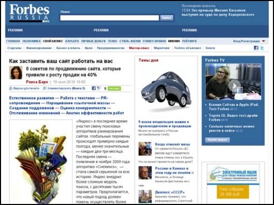Open the РЕЙТИНГИ tab
Image resolution: width=274 pixels, height=205 pixels.
pyautogui.click(x=189, y=41)
